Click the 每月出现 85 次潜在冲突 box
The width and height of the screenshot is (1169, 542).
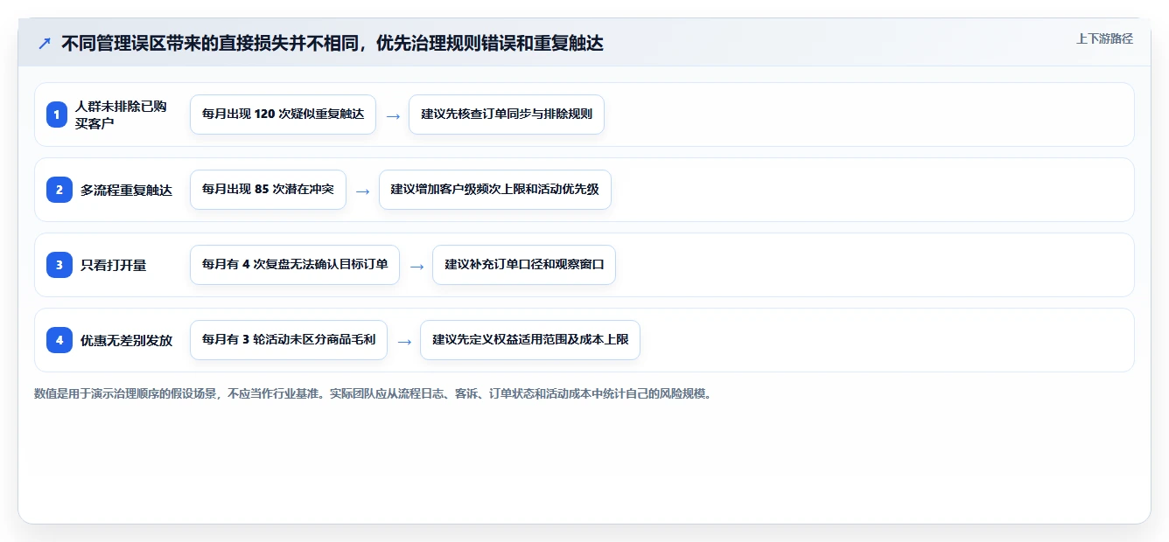click(268, 190)
